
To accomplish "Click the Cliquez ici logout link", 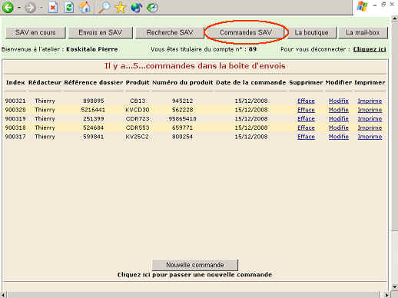I will (370, 49).
